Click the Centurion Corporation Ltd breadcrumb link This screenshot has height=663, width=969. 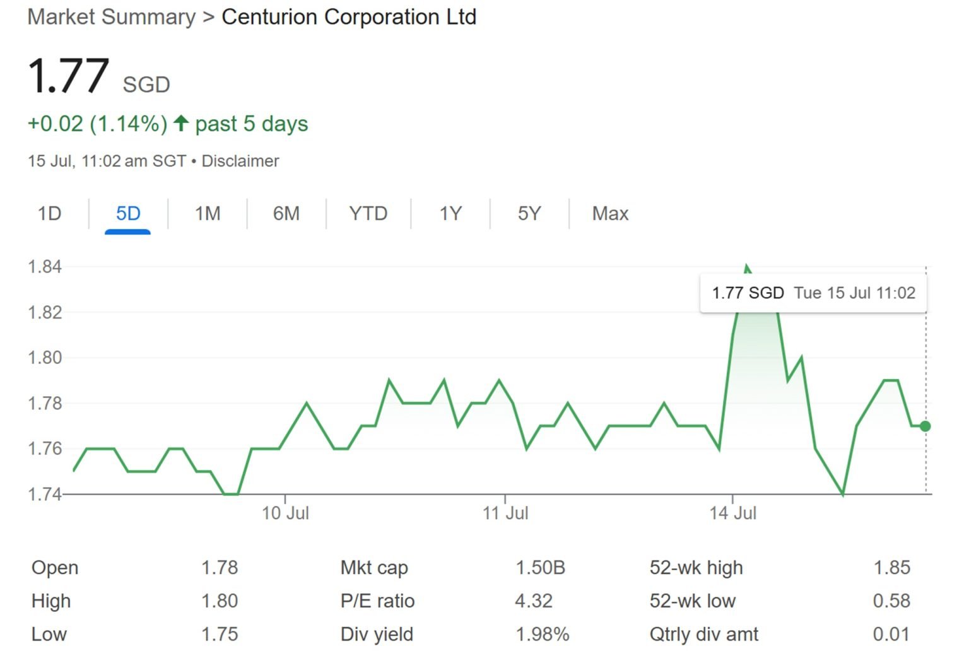pyautogui.click(x=348, y=17)
